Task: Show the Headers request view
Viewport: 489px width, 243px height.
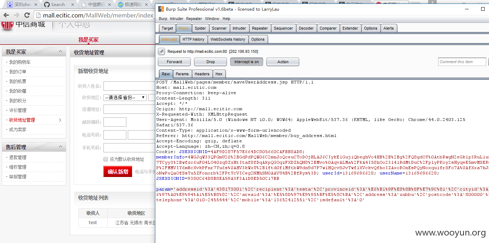Action: (x=202, y=74)
